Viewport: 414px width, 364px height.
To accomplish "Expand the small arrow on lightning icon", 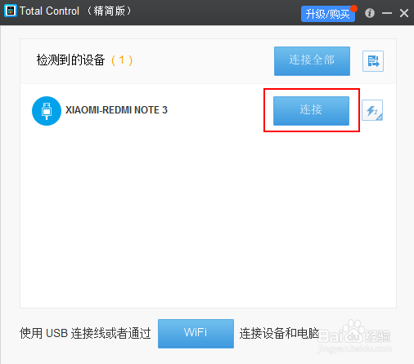I will point(380,118).
